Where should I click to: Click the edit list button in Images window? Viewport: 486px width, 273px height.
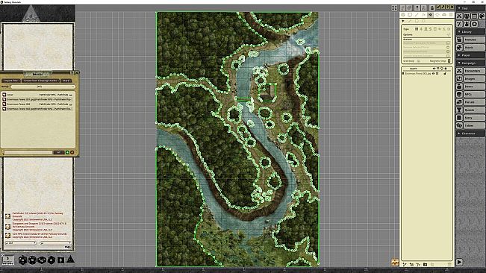point(72,152)
